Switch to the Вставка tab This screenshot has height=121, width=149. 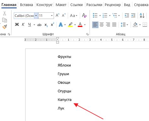pyautogui.click(x=26, y=5)
